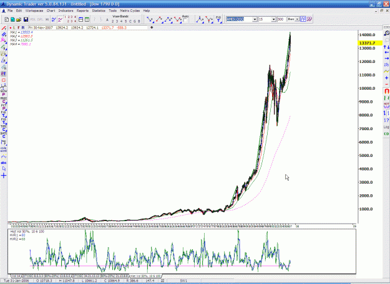Click the purple 99 icon in toolbar

(x=309, y=19)
